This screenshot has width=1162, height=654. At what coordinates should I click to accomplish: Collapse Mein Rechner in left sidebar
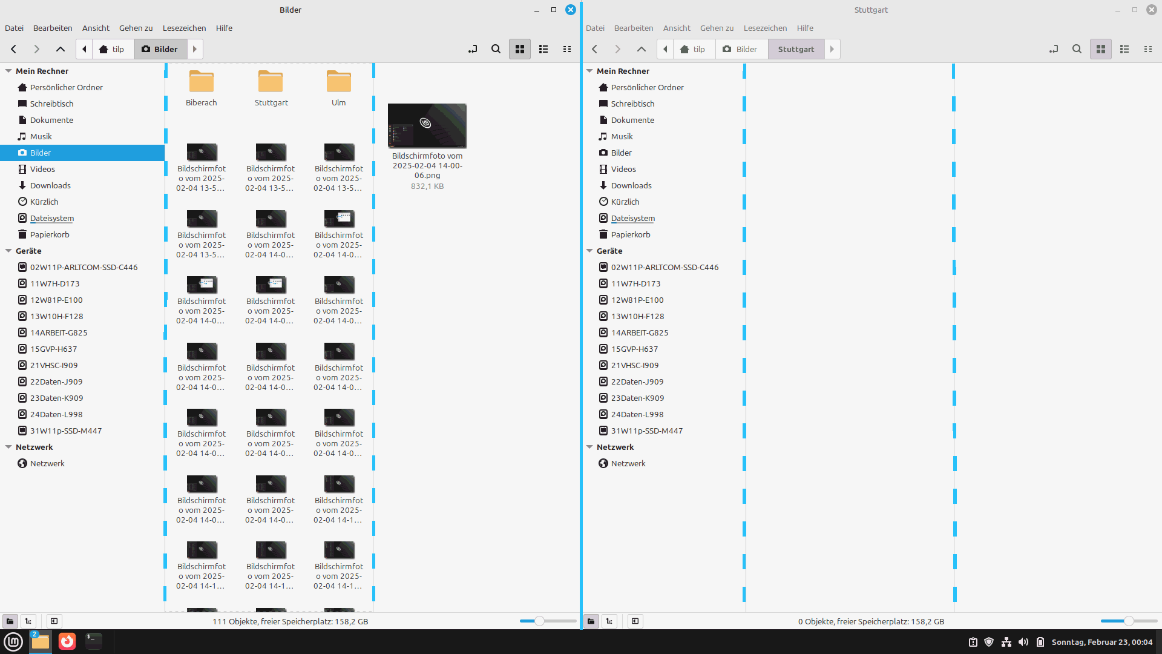pyautogui.click(x=8, y=71)
